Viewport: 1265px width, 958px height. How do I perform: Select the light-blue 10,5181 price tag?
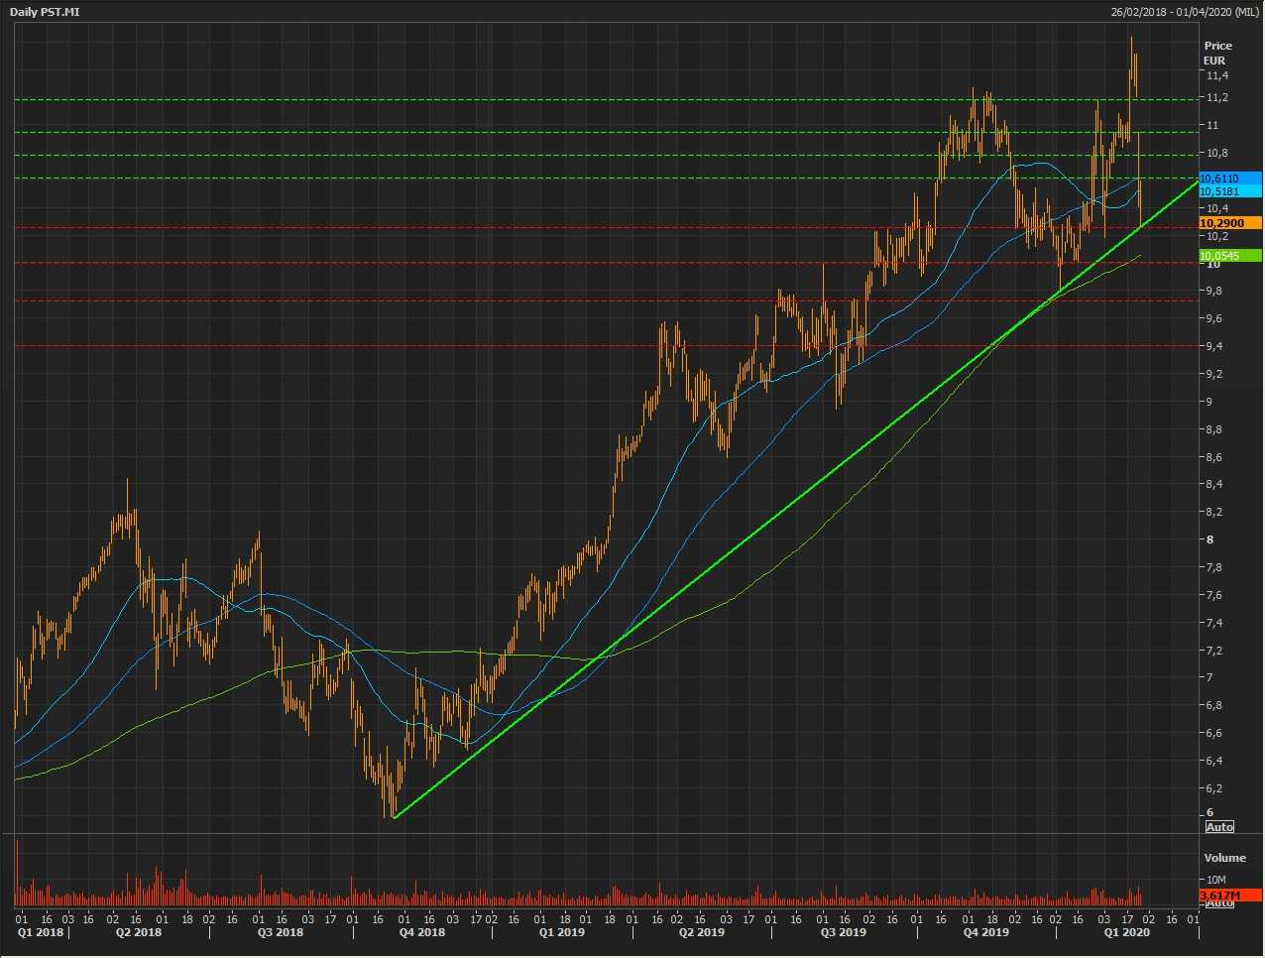click(x=1230, y=191)
